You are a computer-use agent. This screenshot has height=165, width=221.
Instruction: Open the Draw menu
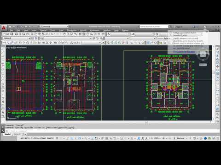coord(61,30)
